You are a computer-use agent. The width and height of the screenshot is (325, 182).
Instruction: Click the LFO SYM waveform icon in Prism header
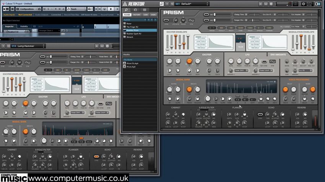click(191, 20)
